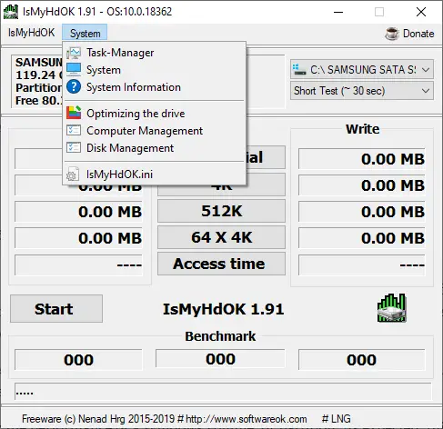Click the Write 64 X 4K 0.00 MB value

[362, 238]
